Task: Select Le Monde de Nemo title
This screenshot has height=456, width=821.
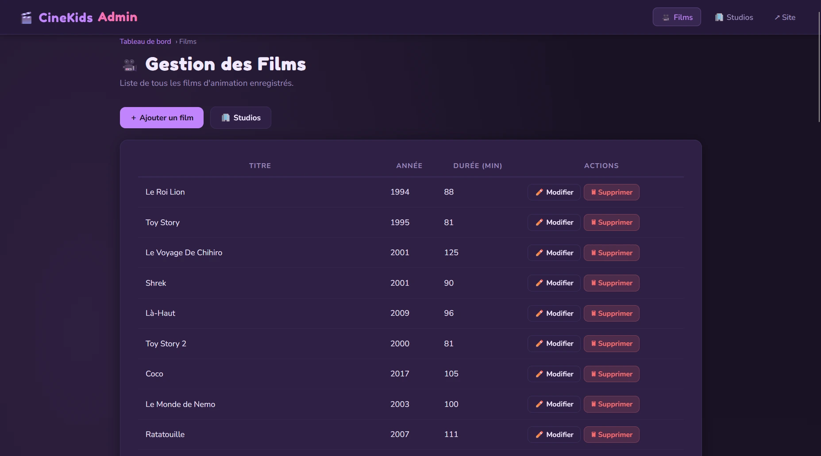Action: (x=180, y=404)
